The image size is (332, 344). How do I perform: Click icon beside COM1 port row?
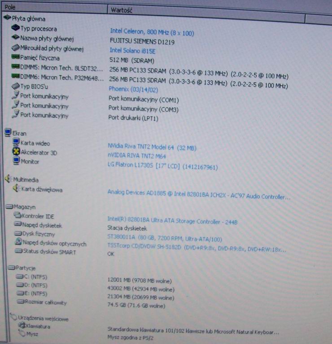[15, 95]
